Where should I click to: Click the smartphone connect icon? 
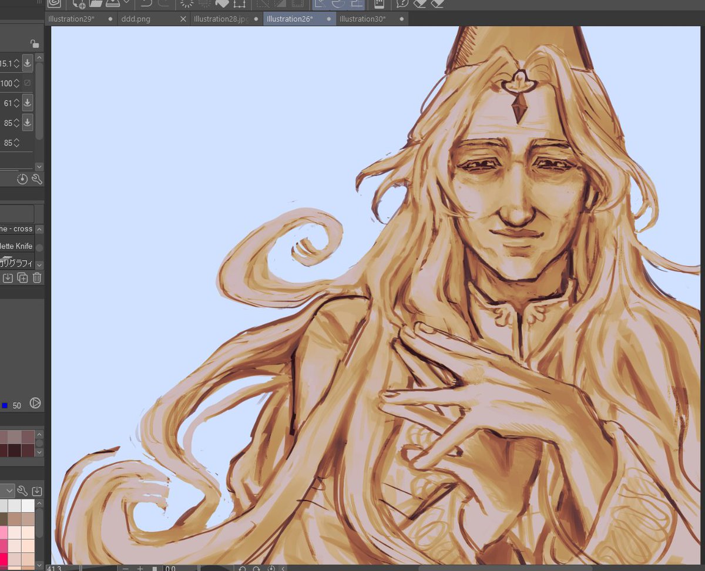click(x=380, y=4)
